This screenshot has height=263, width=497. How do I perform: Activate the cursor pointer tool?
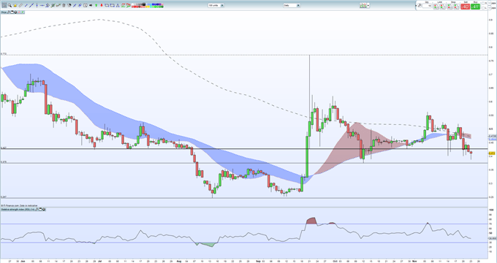click(4, 5)
